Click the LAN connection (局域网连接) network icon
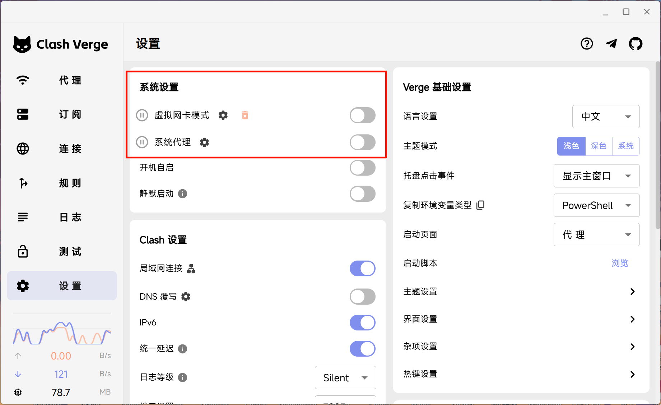Image resolution: width=661 pixels, height=405 pixels. [191, 268]
